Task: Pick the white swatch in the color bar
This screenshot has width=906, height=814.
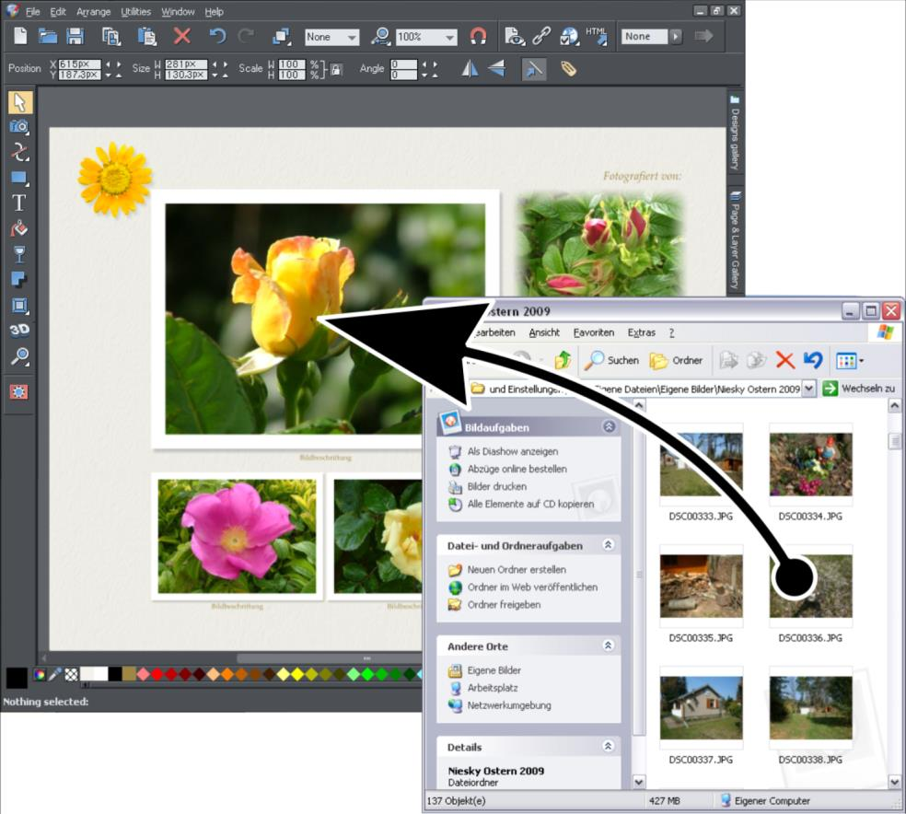Action: (x=100, y=674)
